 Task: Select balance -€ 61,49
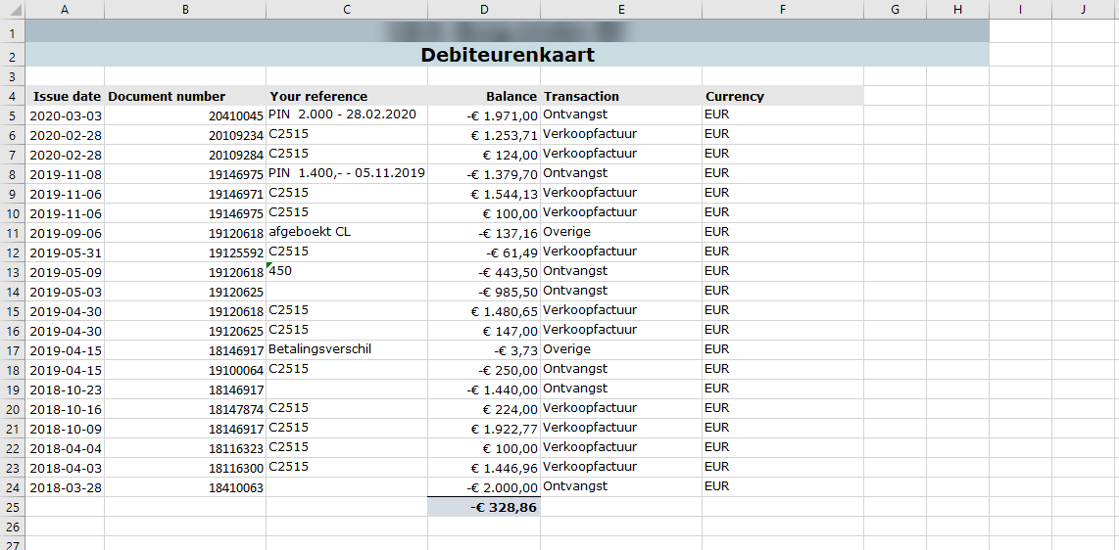tap(485, 252)
